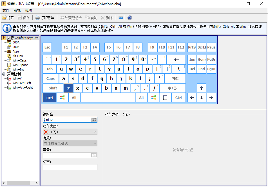
Task: Click the End key
Action: click(202, 69)
